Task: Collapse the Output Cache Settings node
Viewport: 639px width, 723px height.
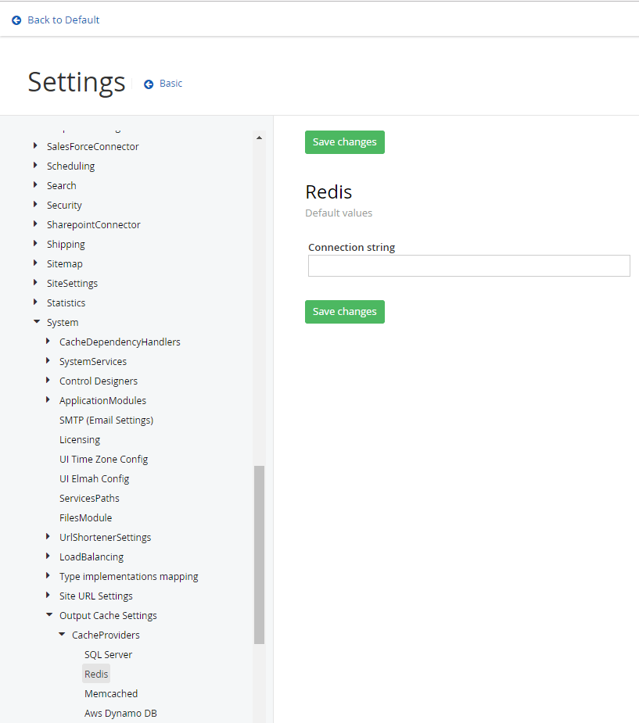Action: [x=48, y=615]
